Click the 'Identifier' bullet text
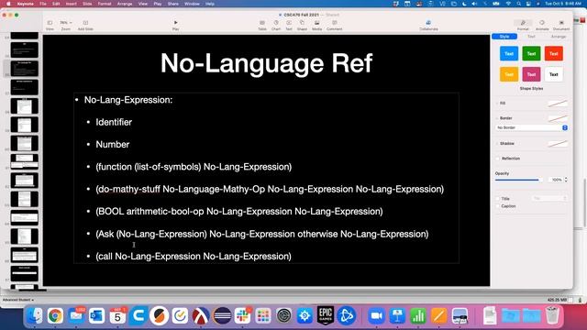587x330 pixels. coord(114,122)
